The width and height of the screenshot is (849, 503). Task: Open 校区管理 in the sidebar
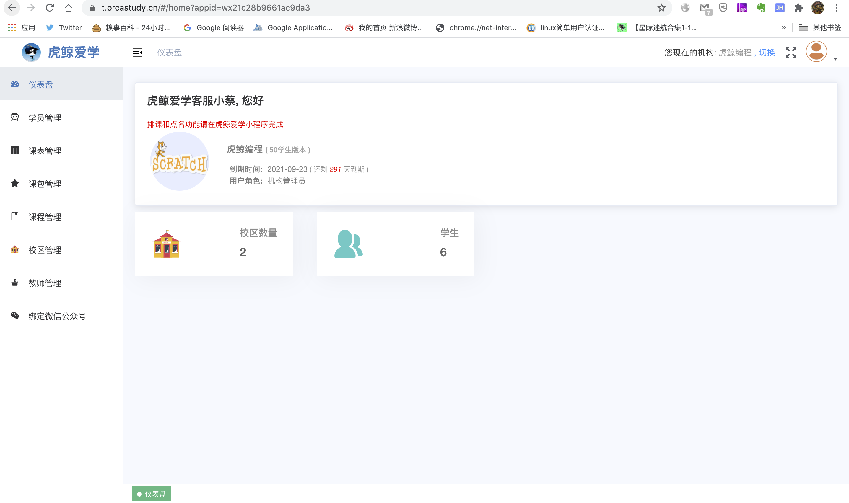61,249
